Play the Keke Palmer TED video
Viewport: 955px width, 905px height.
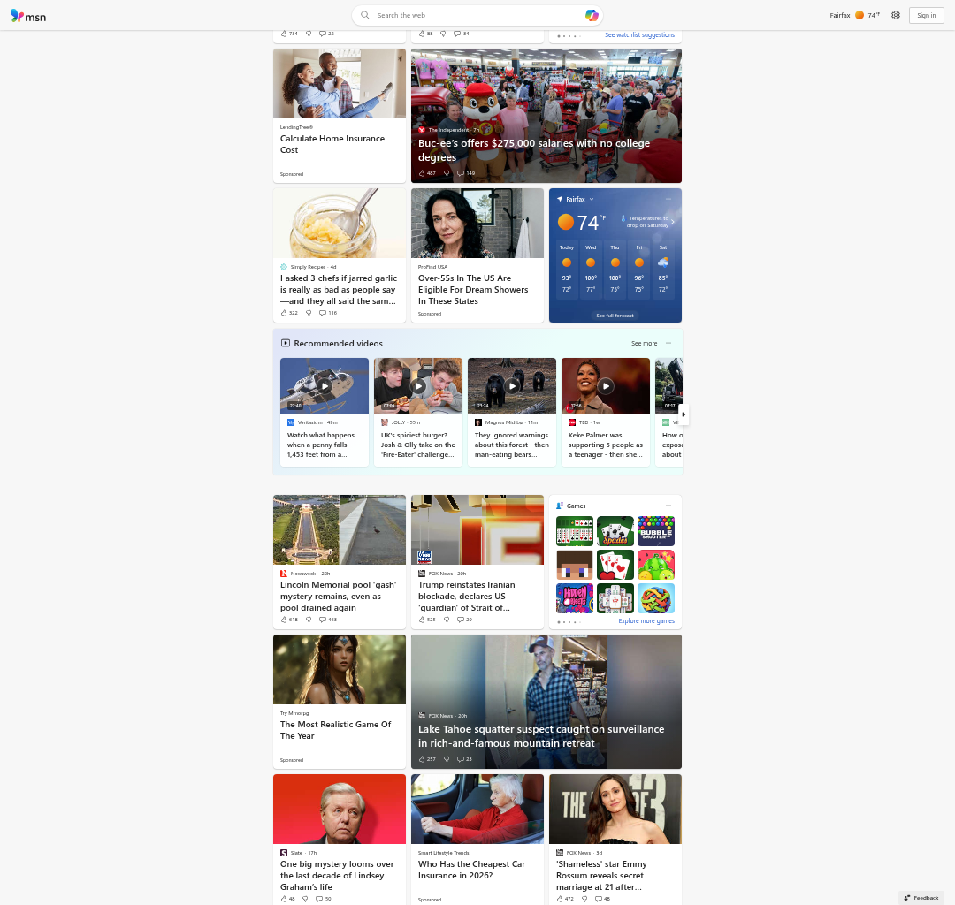[606, 386]
